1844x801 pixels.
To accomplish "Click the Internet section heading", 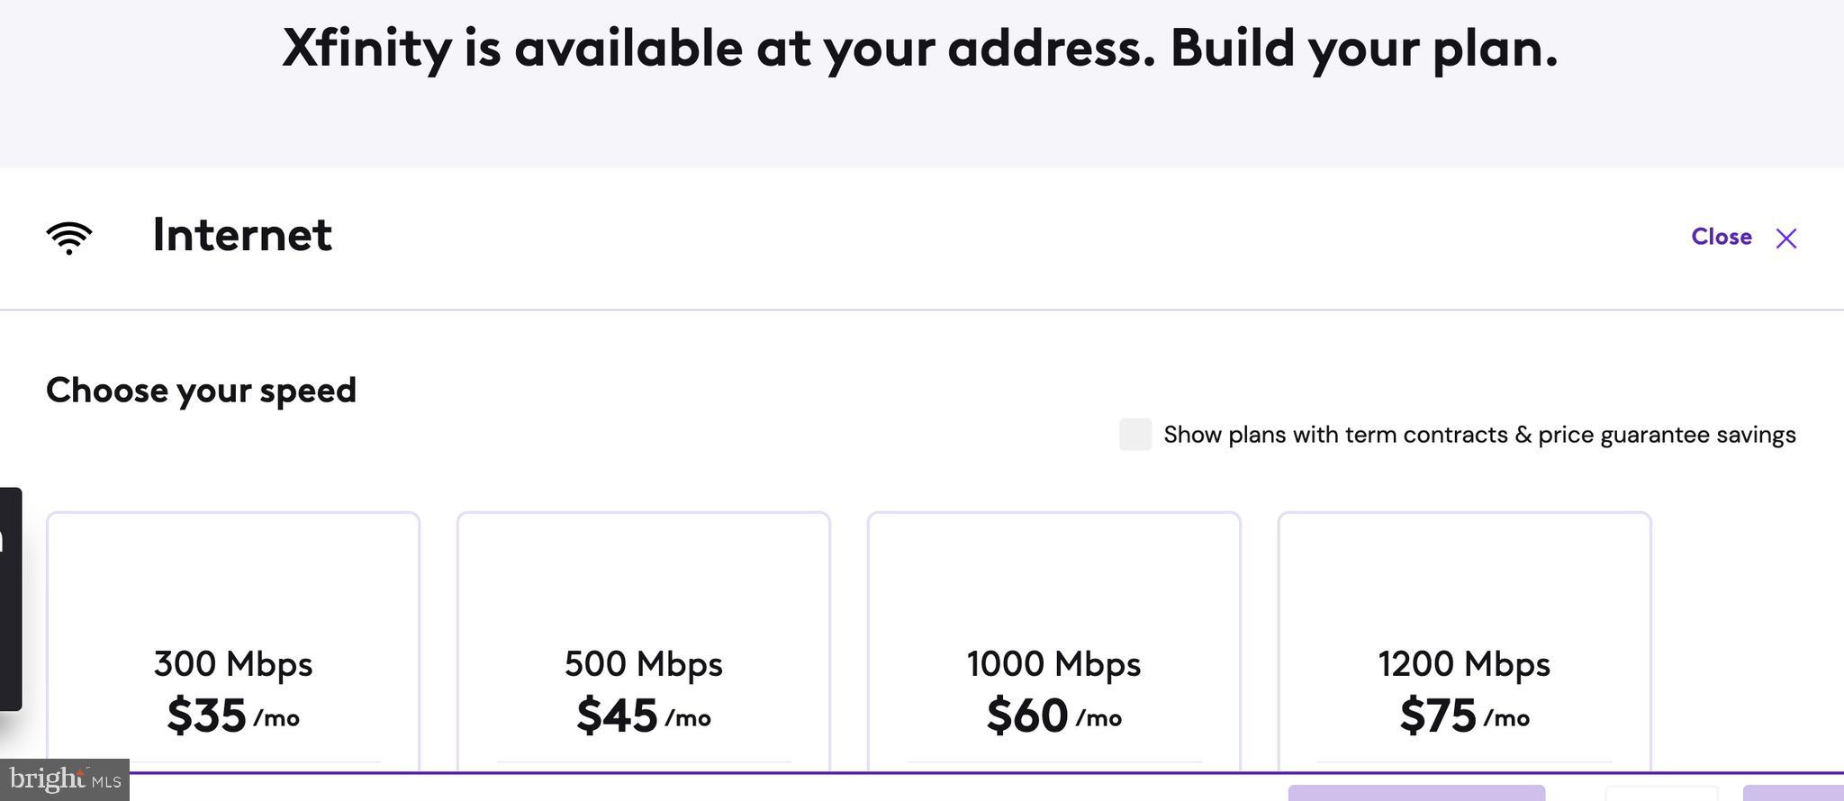I will 242,235.
